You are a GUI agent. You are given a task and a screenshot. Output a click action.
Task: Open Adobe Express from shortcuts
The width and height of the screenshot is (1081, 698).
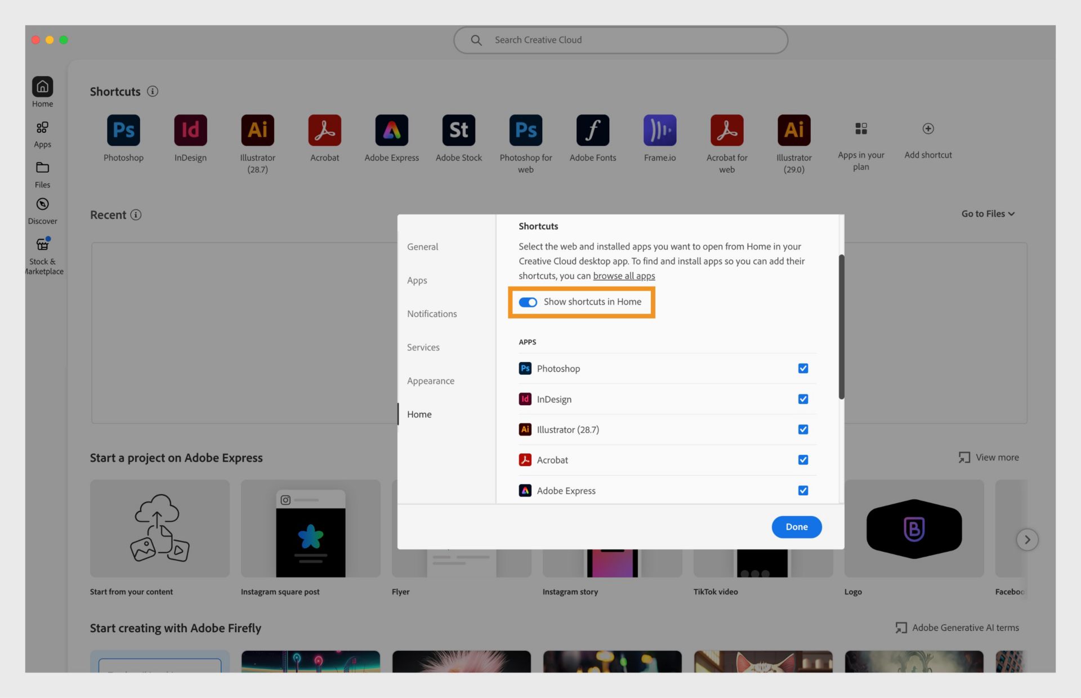click(391, 130)
